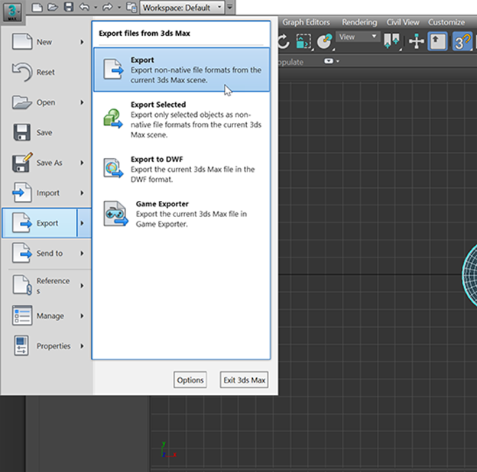Viewport: 477px width, 472px height.
Task: Choose Export Selected option
Action: tap(181, 119)
